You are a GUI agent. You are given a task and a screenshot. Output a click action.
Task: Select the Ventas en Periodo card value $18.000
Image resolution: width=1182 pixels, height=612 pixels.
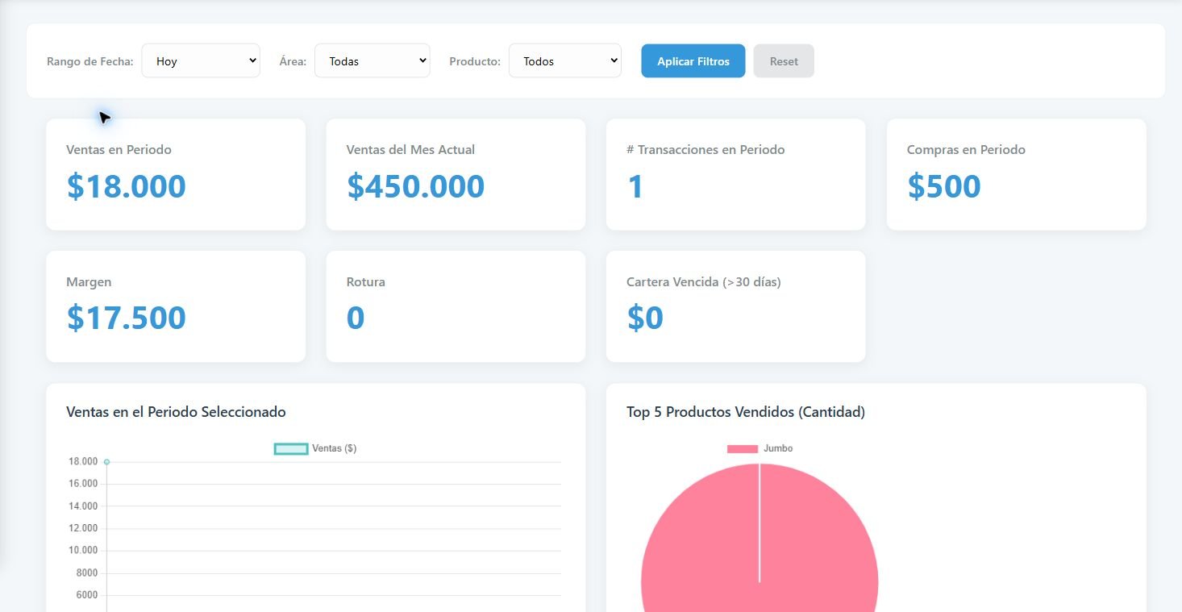pyautogui.click(x=127, y=186)
